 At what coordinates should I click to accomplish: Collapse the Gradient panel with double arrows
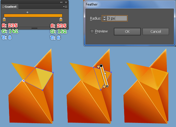coord(61,2)
